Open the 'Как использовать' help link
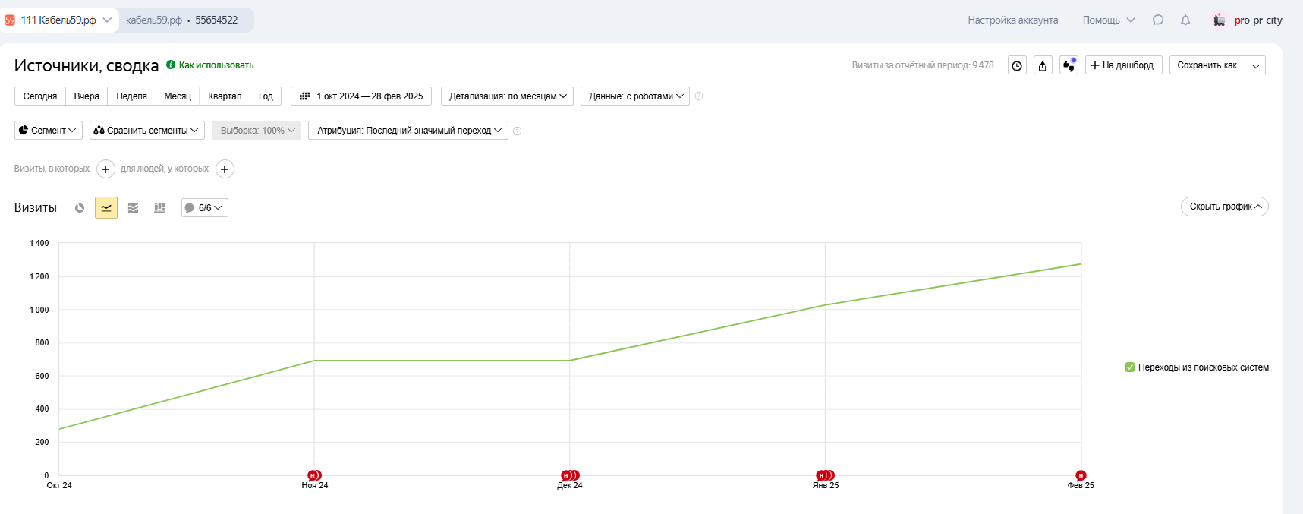This screenshot has width=1303, height=514. click(216, 65)
